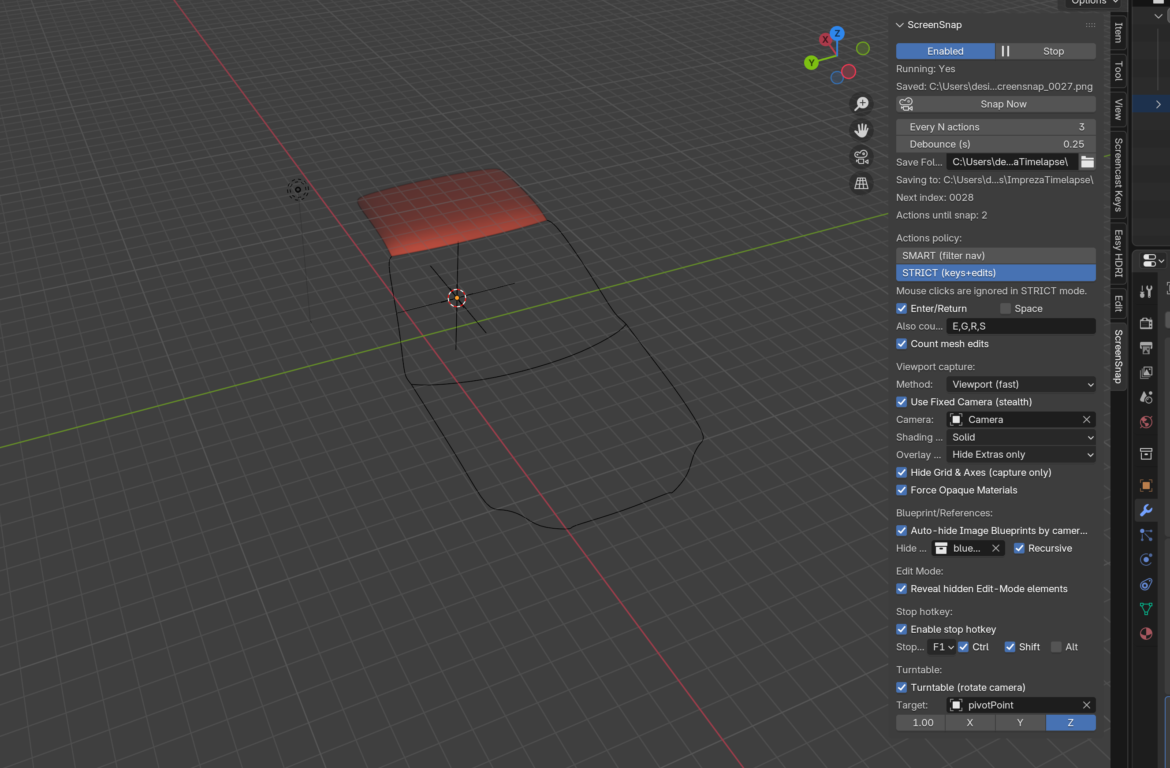Open the Object Data mesh tab icon
This screenshot has height=768, width=1170.
[x=1146, y=609]
